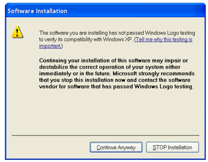Click the yellow warning triangle icon

(x=18, y=32)
